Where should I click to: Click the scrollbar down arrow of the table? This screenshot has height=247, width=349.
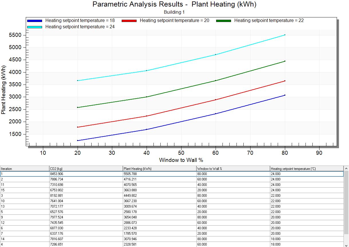[x=346, y=245]
